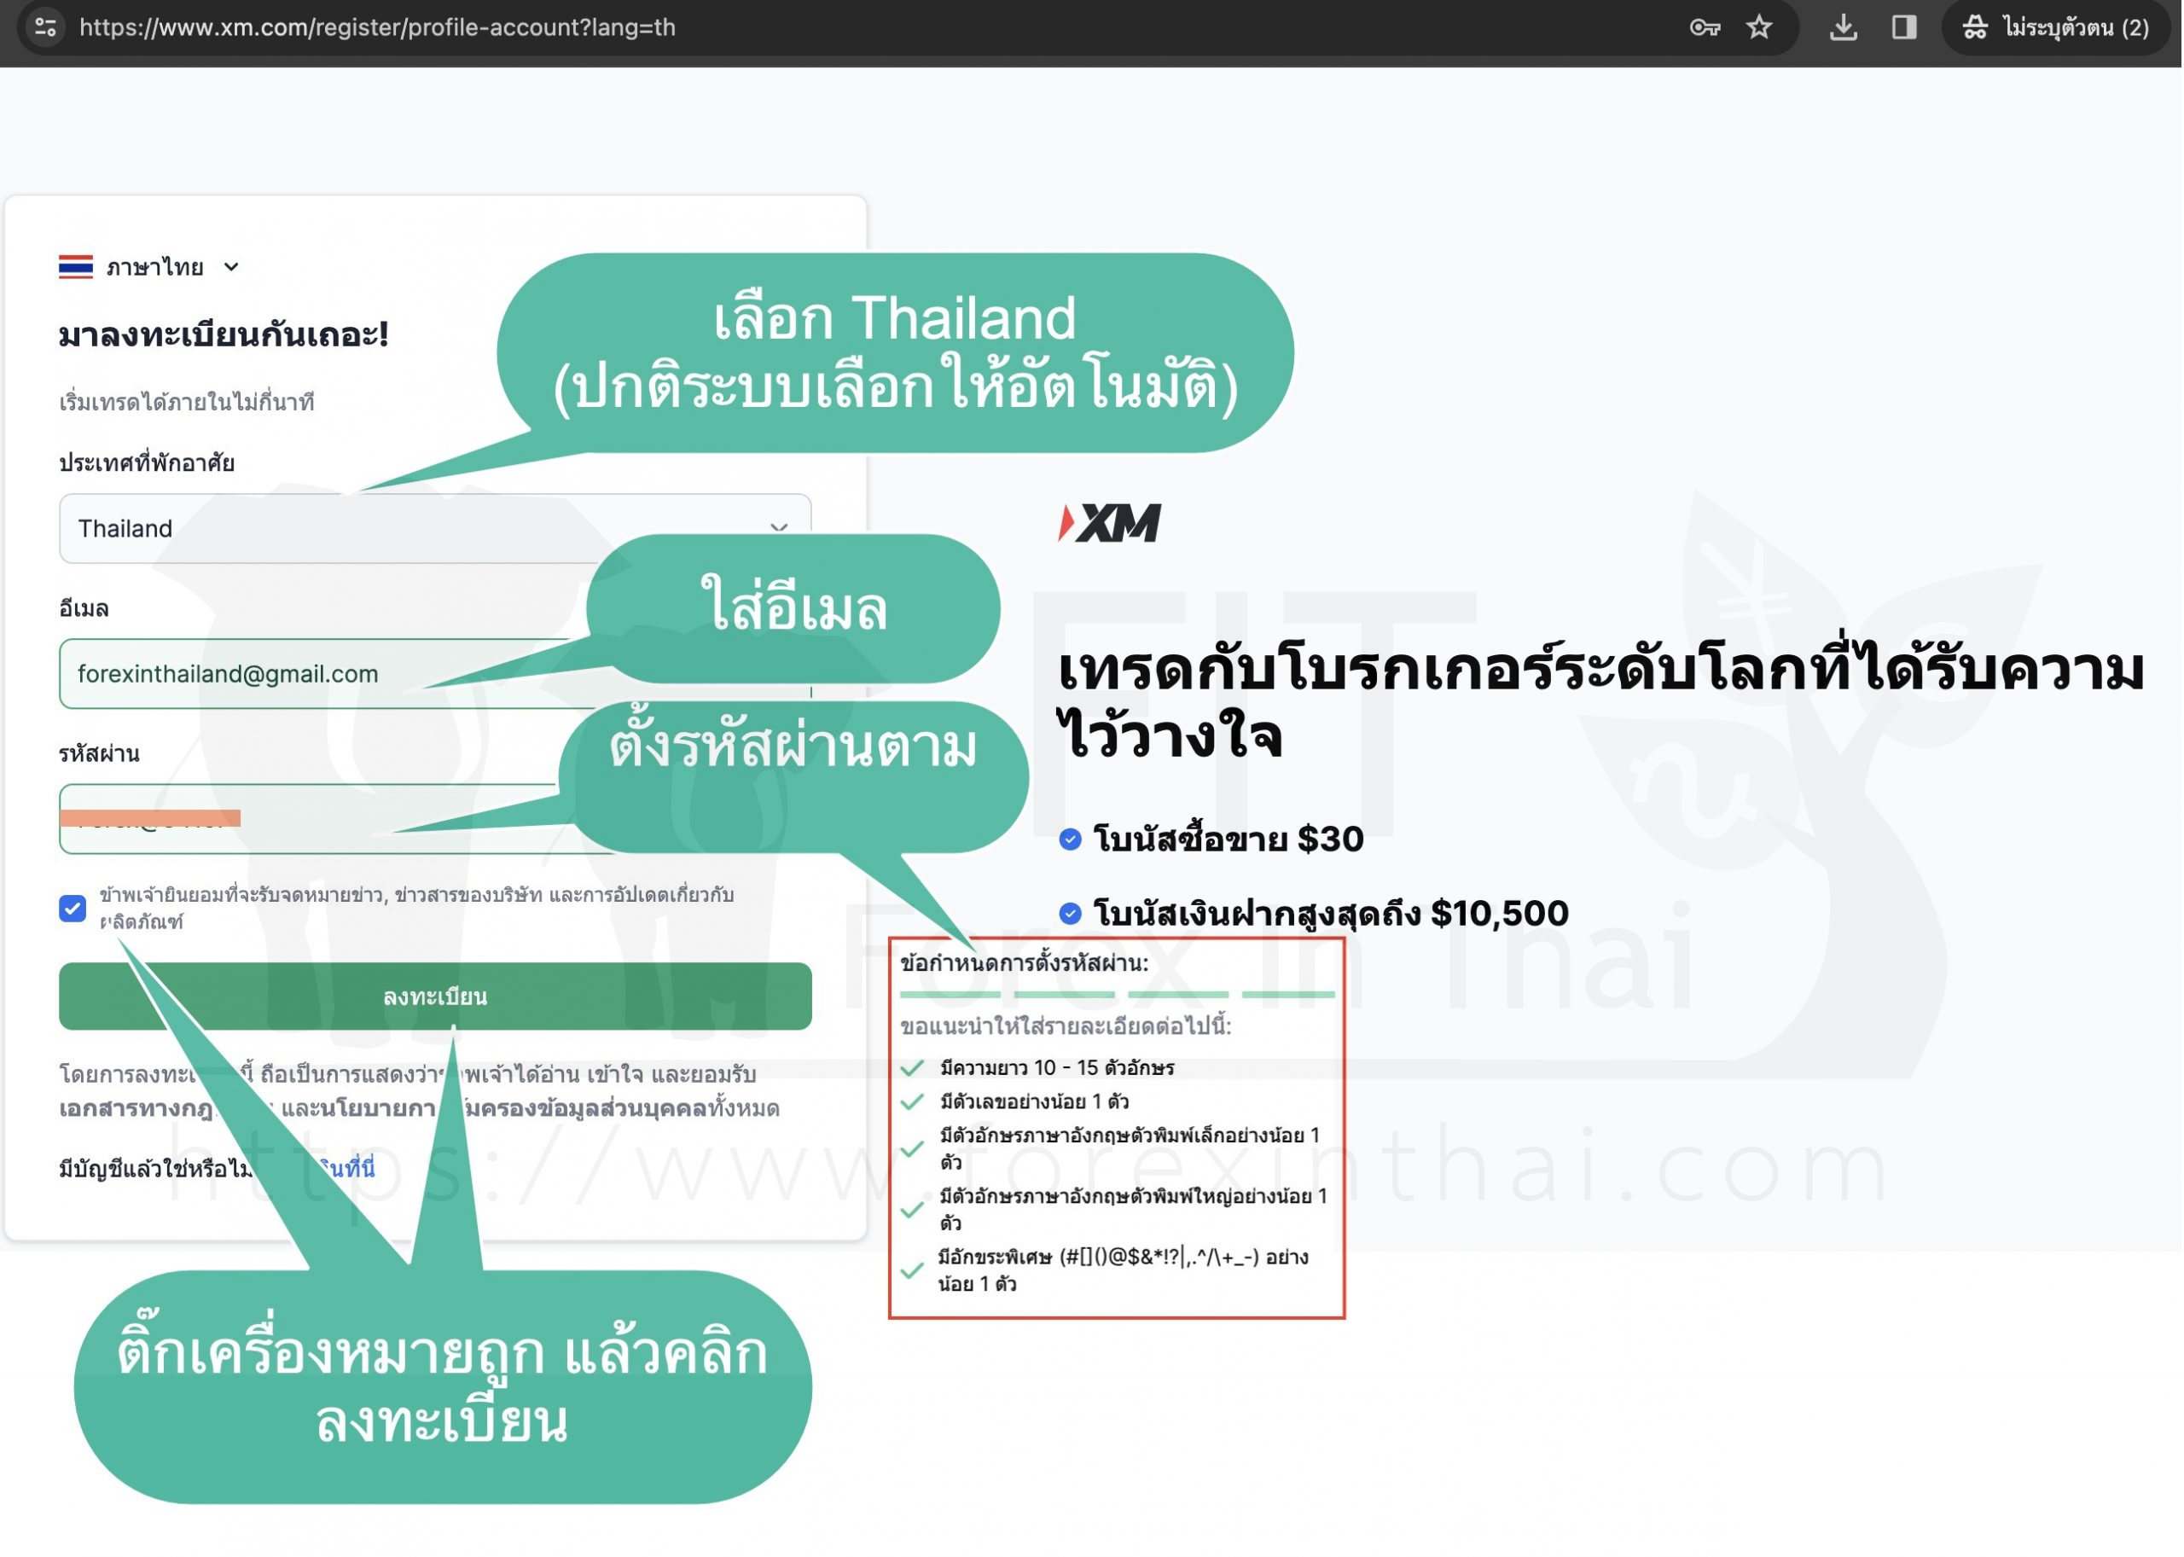Toggle the browser side panel icon
The width and height of the screenshot is (2184, 1557).
(x=1904, y=26)
